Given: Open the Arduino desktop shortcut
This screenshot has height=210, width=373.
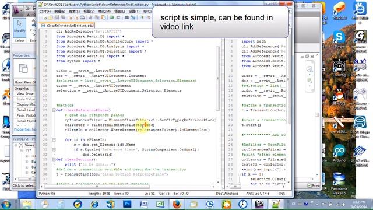Looking at the screenshot, I should (339, 153).
